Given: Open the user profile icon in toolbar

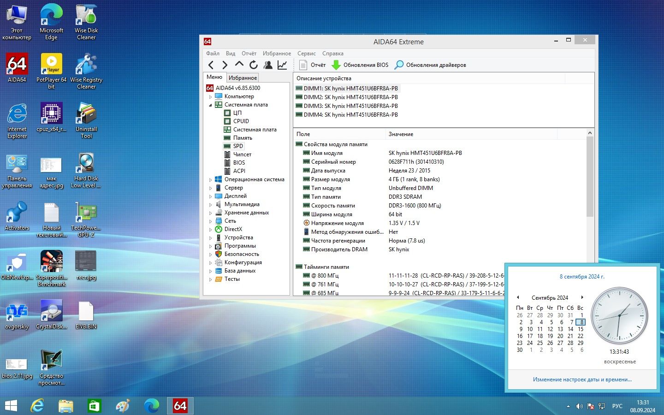Looking at the screenshot, I should pos(267,65).
